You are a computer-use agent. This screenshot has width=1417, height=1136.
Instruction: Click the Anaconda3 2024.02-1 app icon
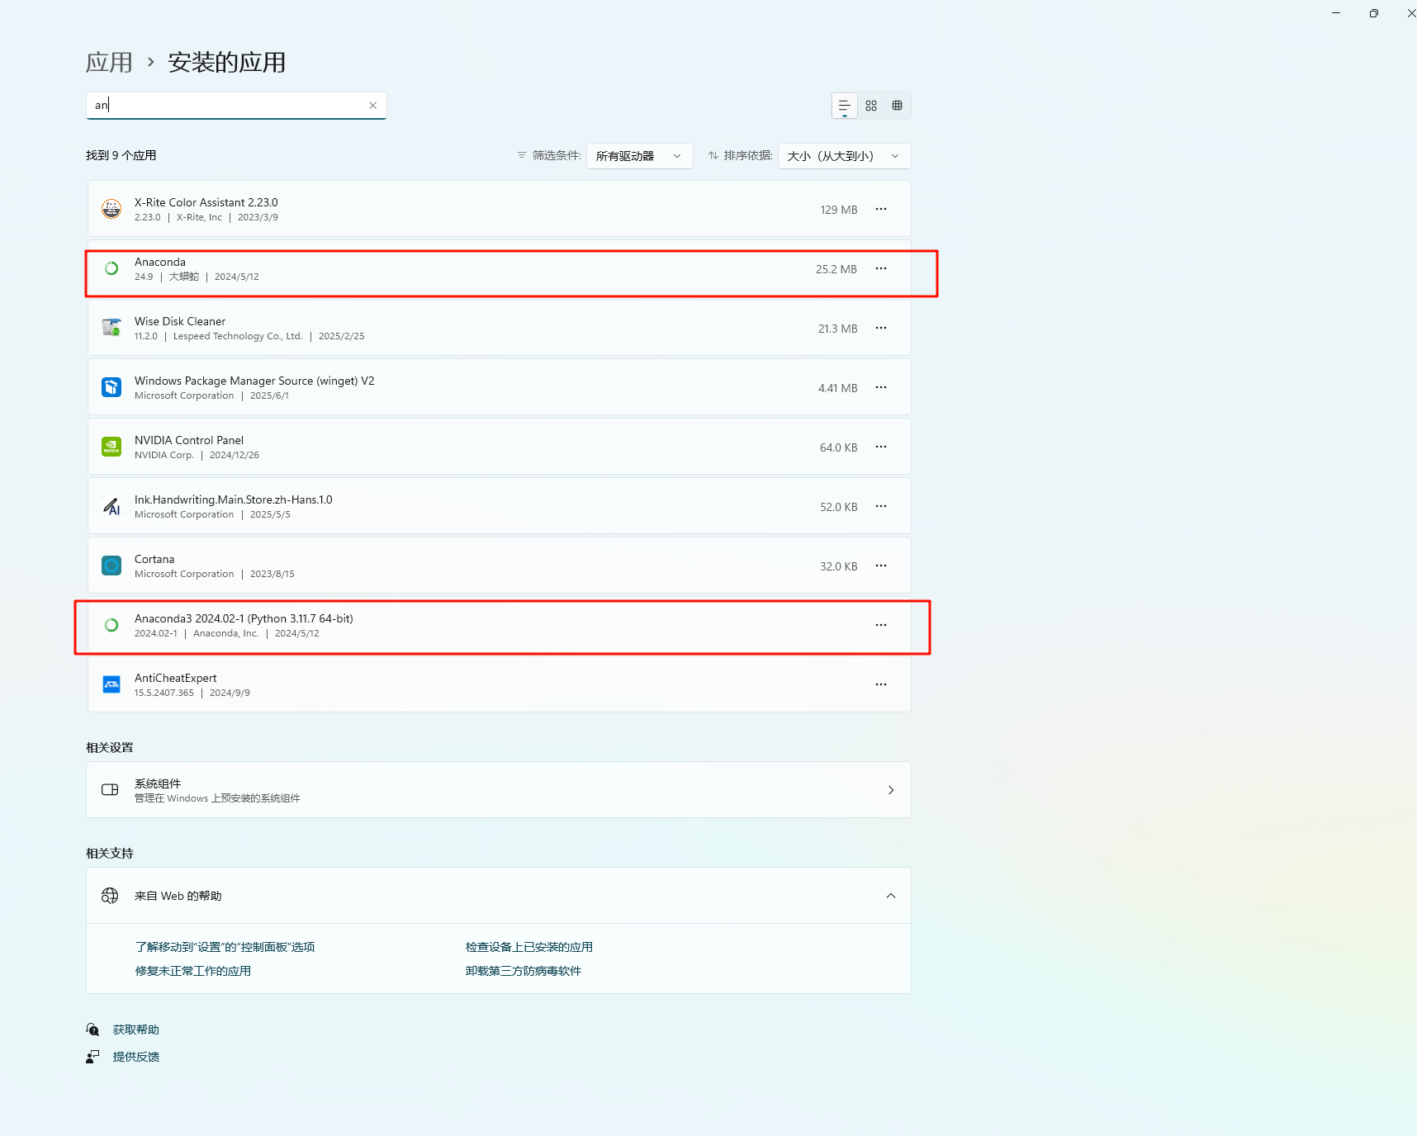[111, 625]
